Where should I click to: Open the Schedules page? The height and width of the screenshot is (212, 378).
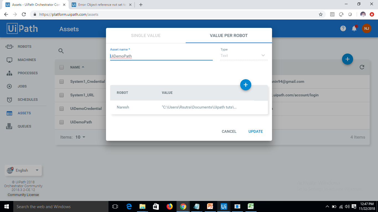(x=27, y=99)
